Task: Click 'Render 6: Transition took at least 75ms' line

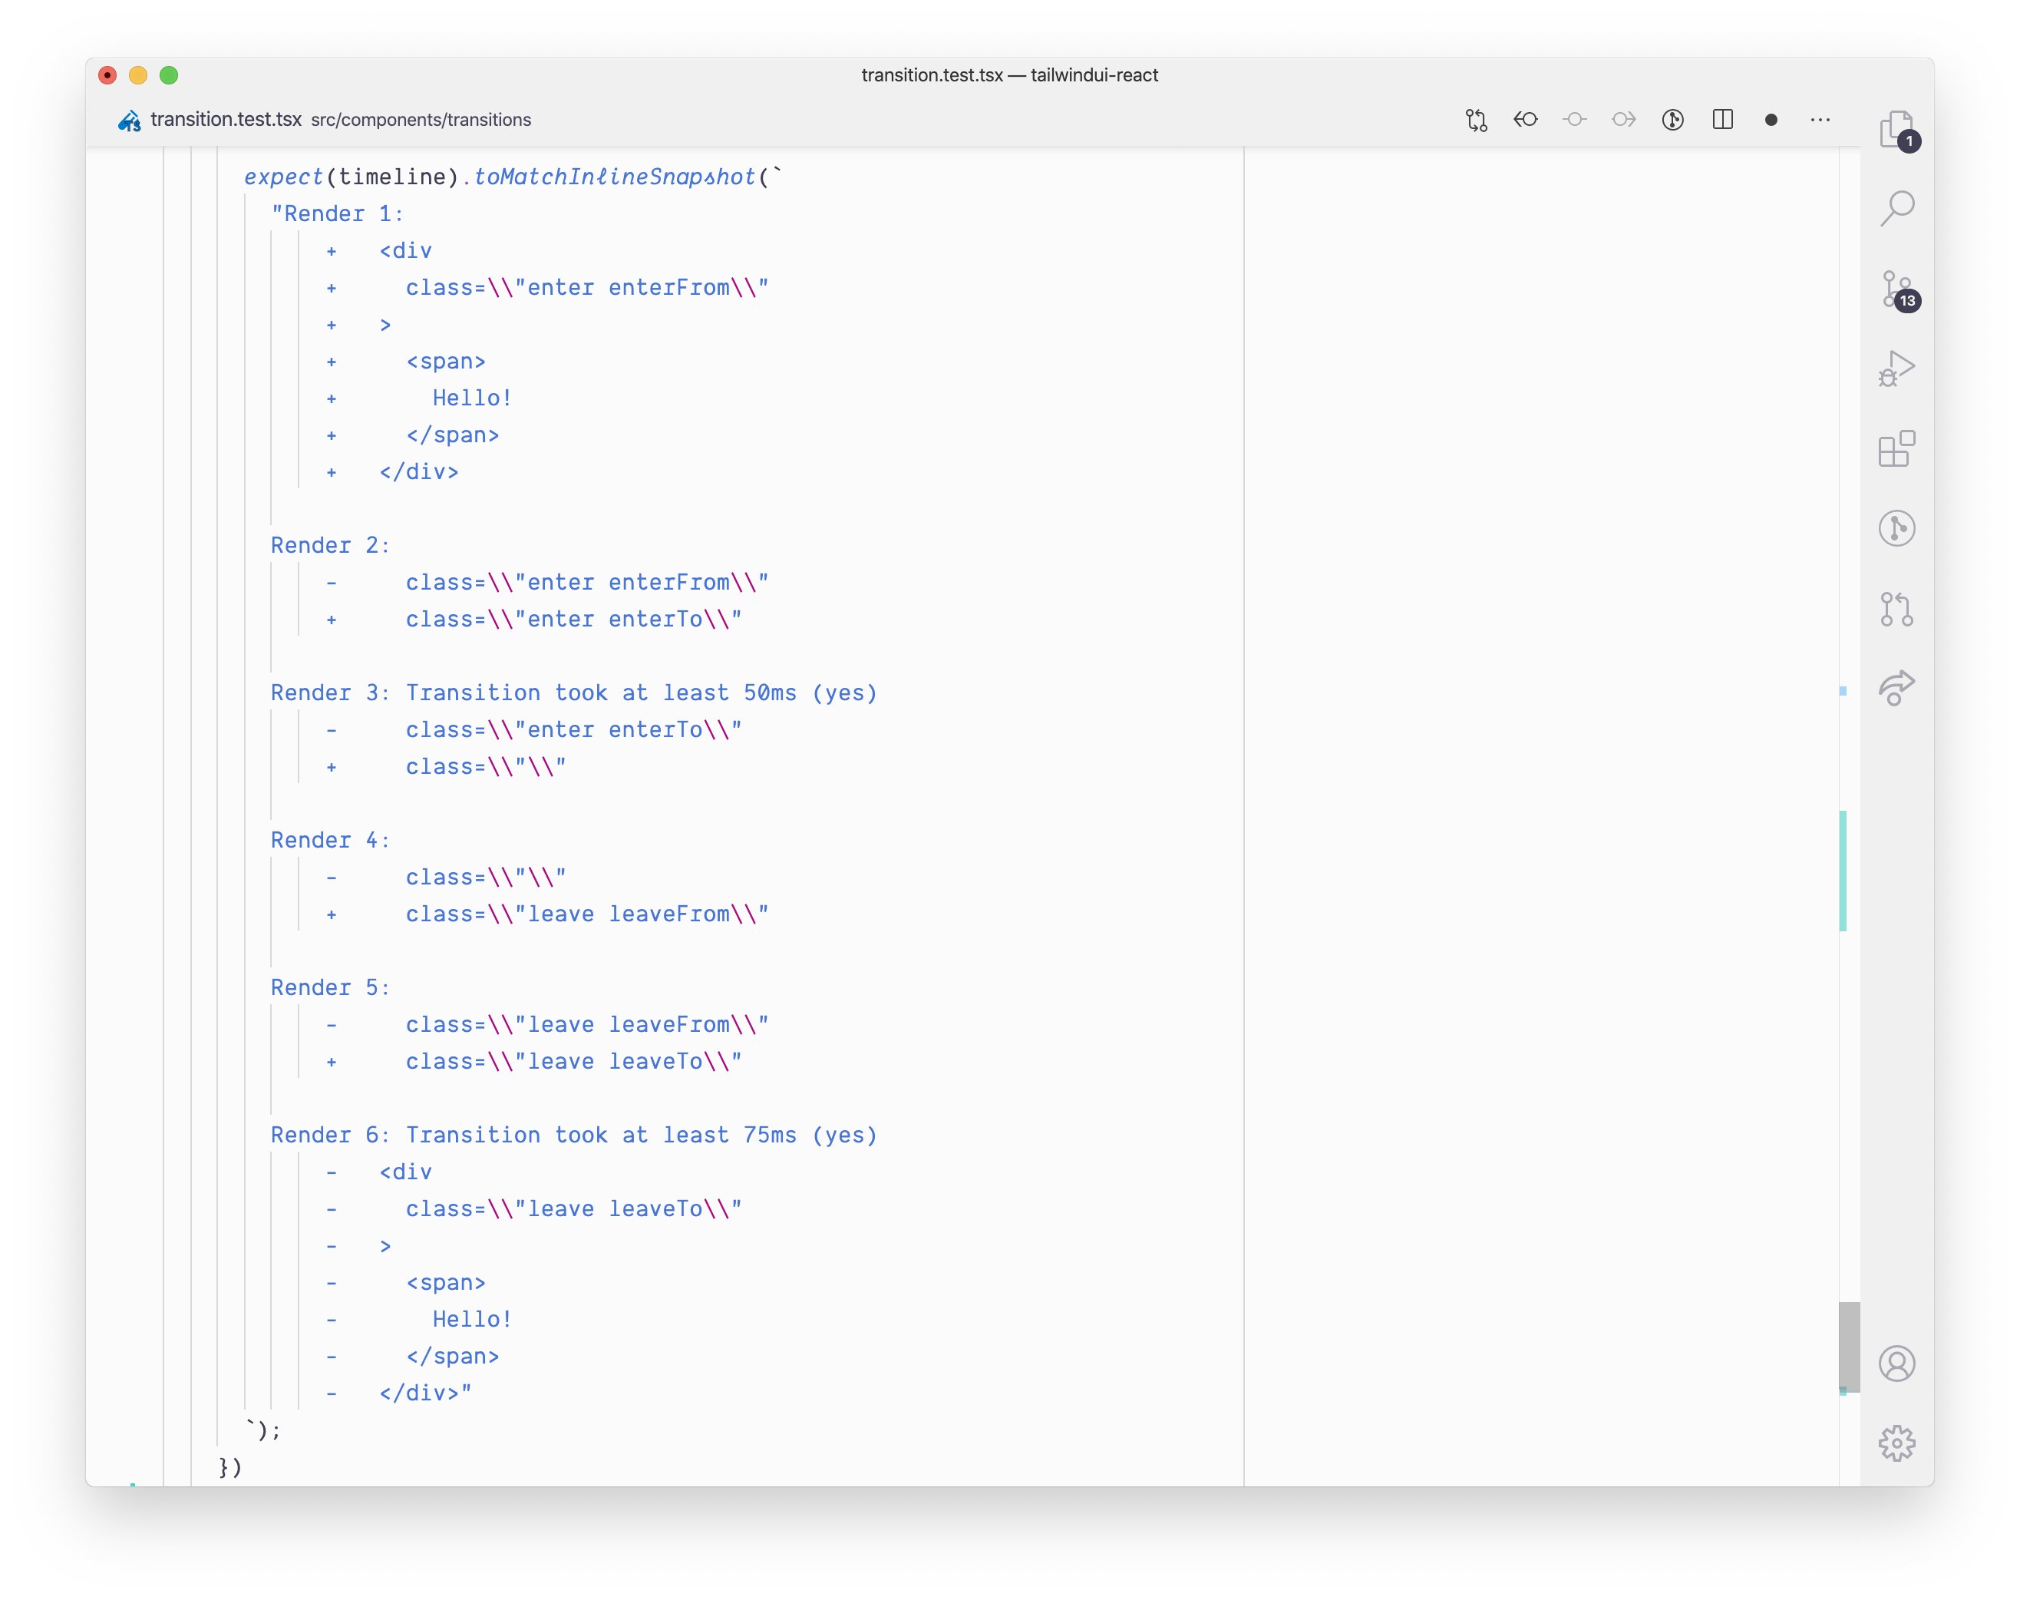Action: [x=574, y=1135]
